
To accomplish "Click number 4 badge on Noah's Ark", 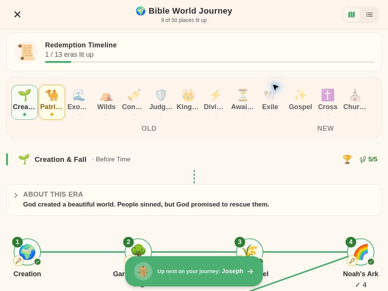I will tap(351, 242).
